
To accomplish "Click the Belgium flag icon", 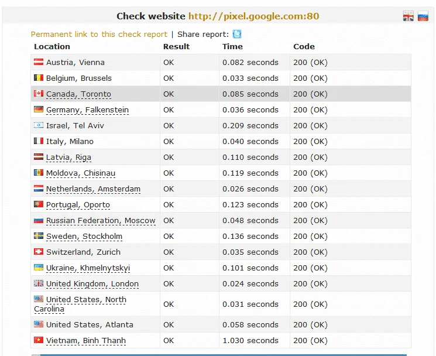I will click(39, 78).
